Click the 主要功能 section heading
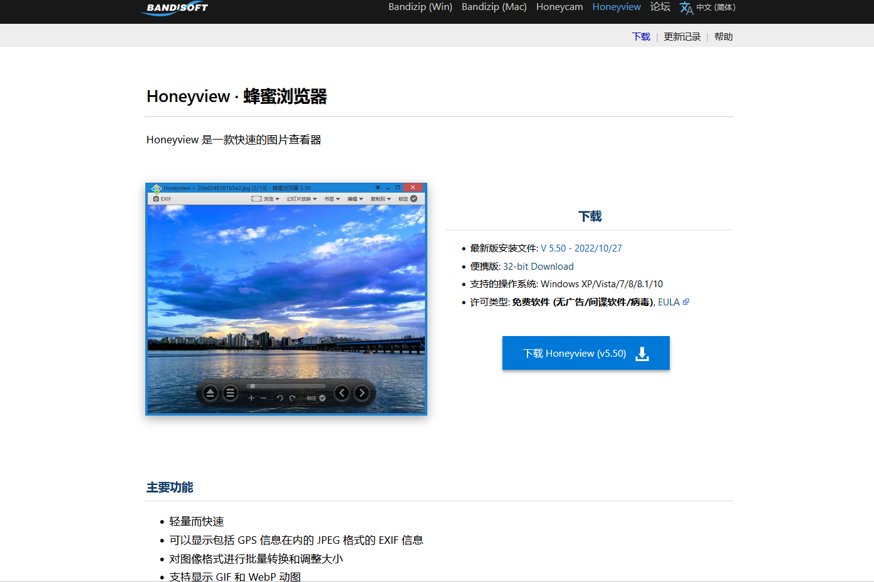Screen dimensions: 874x582 tap(170, 488)
